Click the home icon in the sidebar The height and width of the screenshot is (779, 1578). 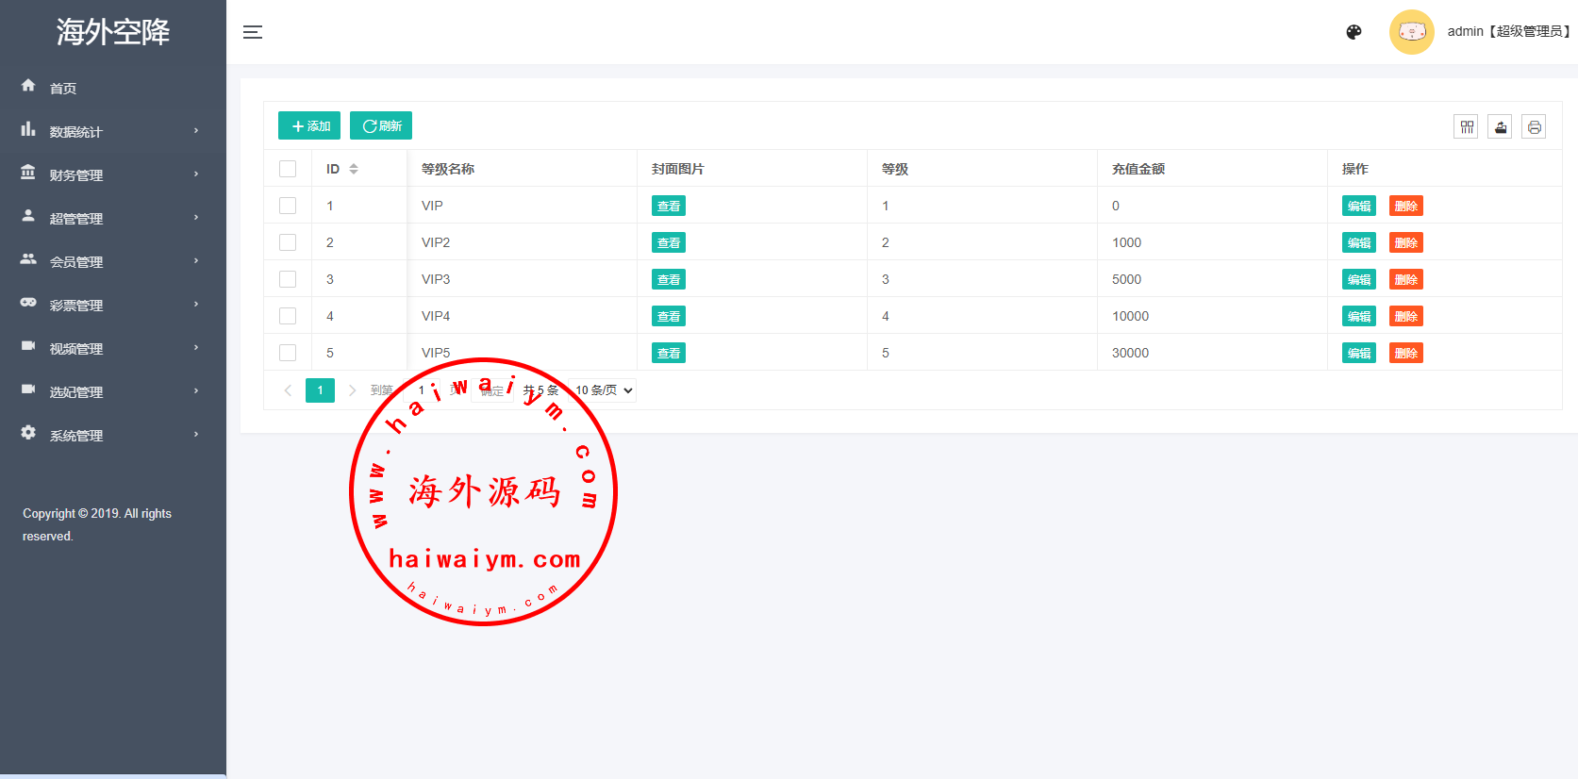(28, 86)
